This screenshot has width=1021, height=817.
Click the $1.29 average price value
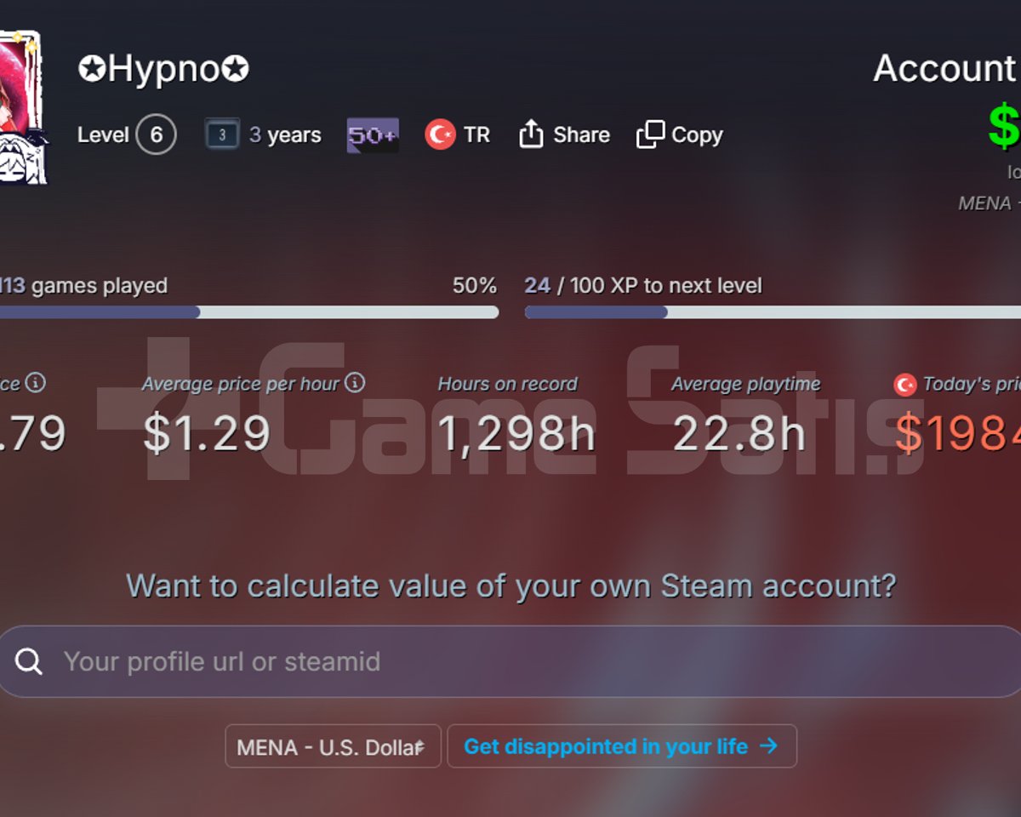(x=207, y=432)
